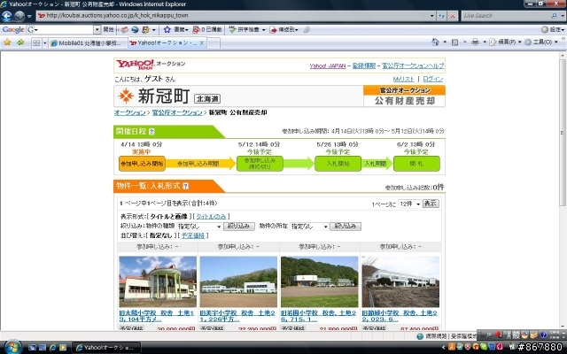Click 絞り込み button beside 物件の所在
This screenshot has height=354, width=567.
(x=346, y=227)
